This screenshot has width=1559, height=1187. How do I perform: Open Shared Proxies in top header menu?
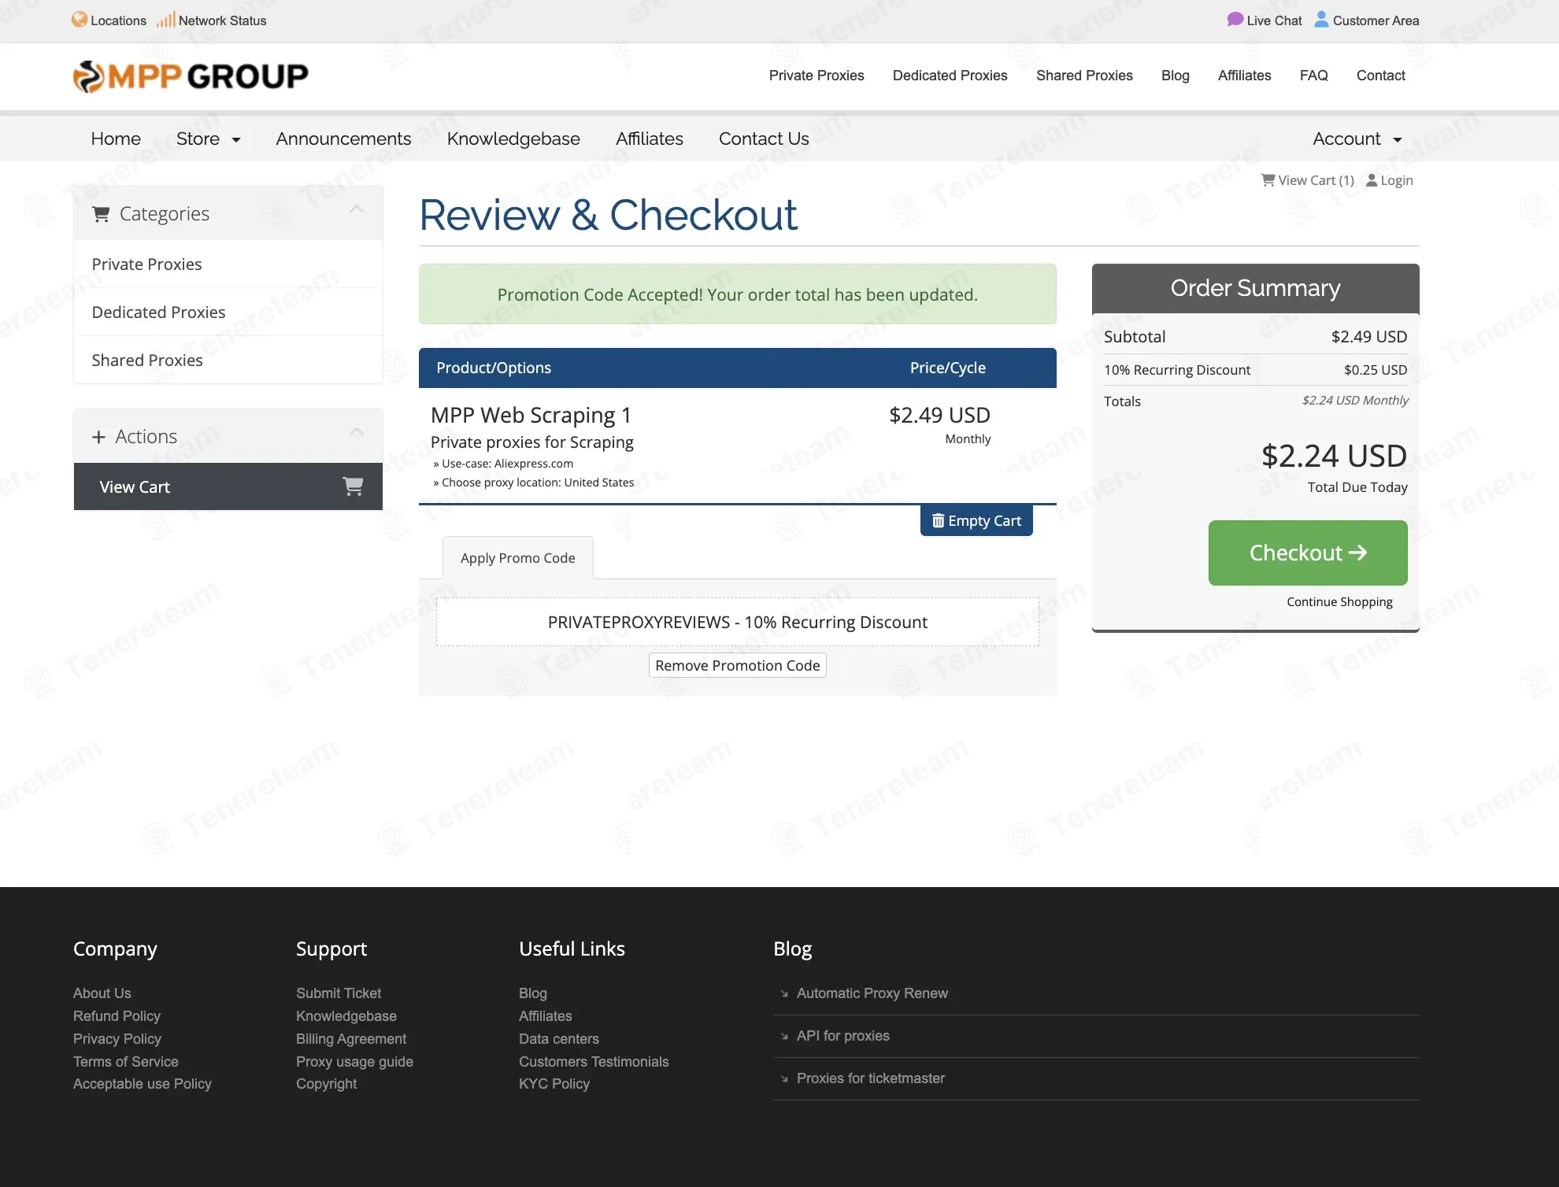[x=1084, y=76]
